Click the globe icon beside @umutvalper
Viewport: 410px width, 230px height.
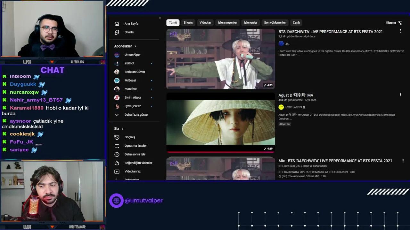click(116, 201)
